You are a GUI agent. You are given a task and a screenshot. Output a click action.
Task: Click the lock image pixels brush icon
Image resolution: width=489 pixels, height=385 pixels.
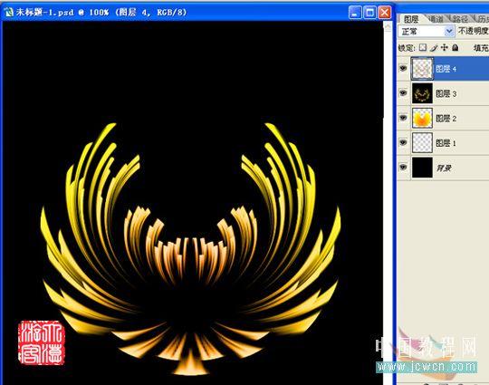(x=434, y=48)
